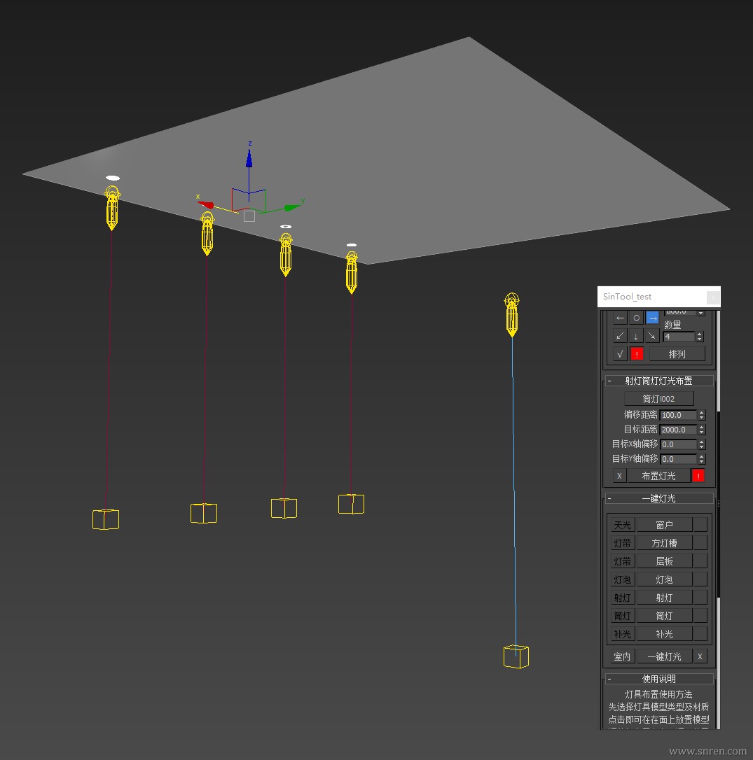
Task: Select the isolated yellow light with blue line
Action: tap(512, 314)
